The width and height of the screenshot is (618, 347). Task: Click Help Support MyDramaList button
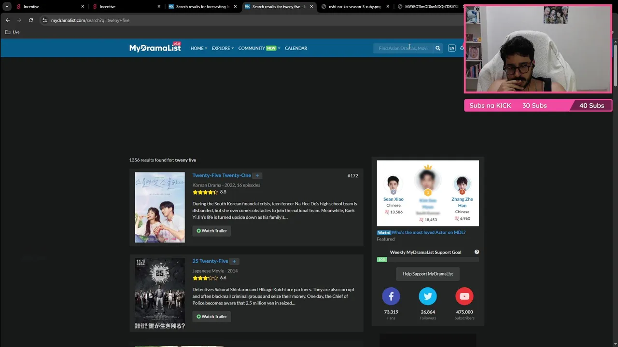click(x=428, y=274)
